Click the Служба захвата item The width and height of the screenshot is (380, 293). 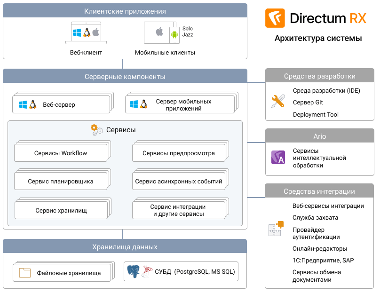coord(315,218)
